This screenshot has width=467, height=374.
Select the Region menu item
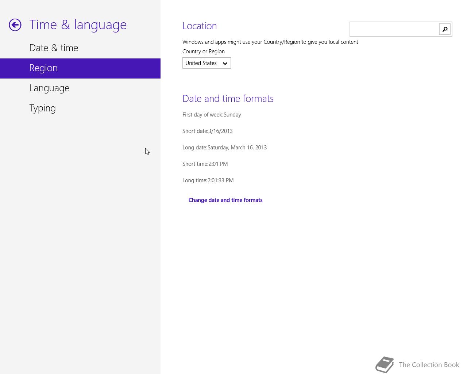tap(80, 68)
